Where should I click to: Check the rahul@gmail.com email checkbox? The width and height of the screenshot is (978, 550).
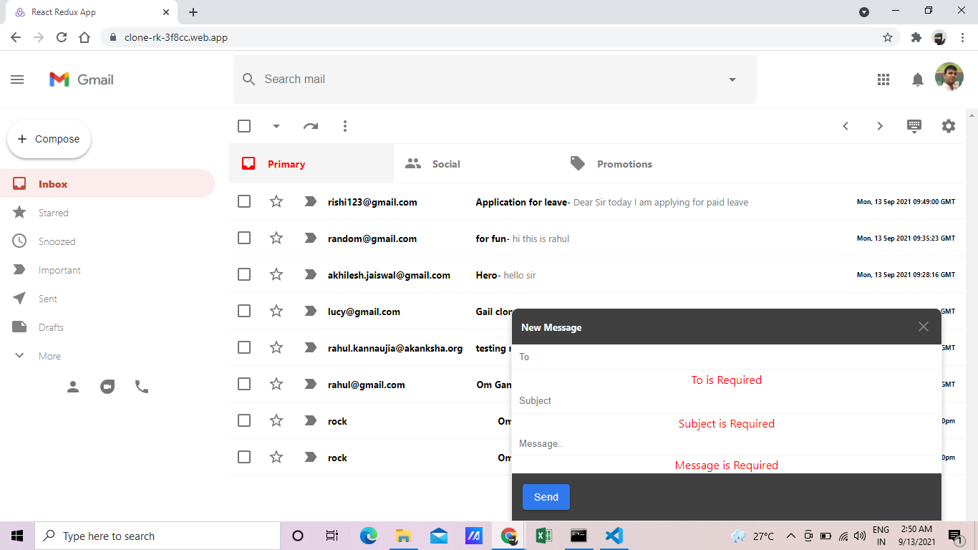244,385
